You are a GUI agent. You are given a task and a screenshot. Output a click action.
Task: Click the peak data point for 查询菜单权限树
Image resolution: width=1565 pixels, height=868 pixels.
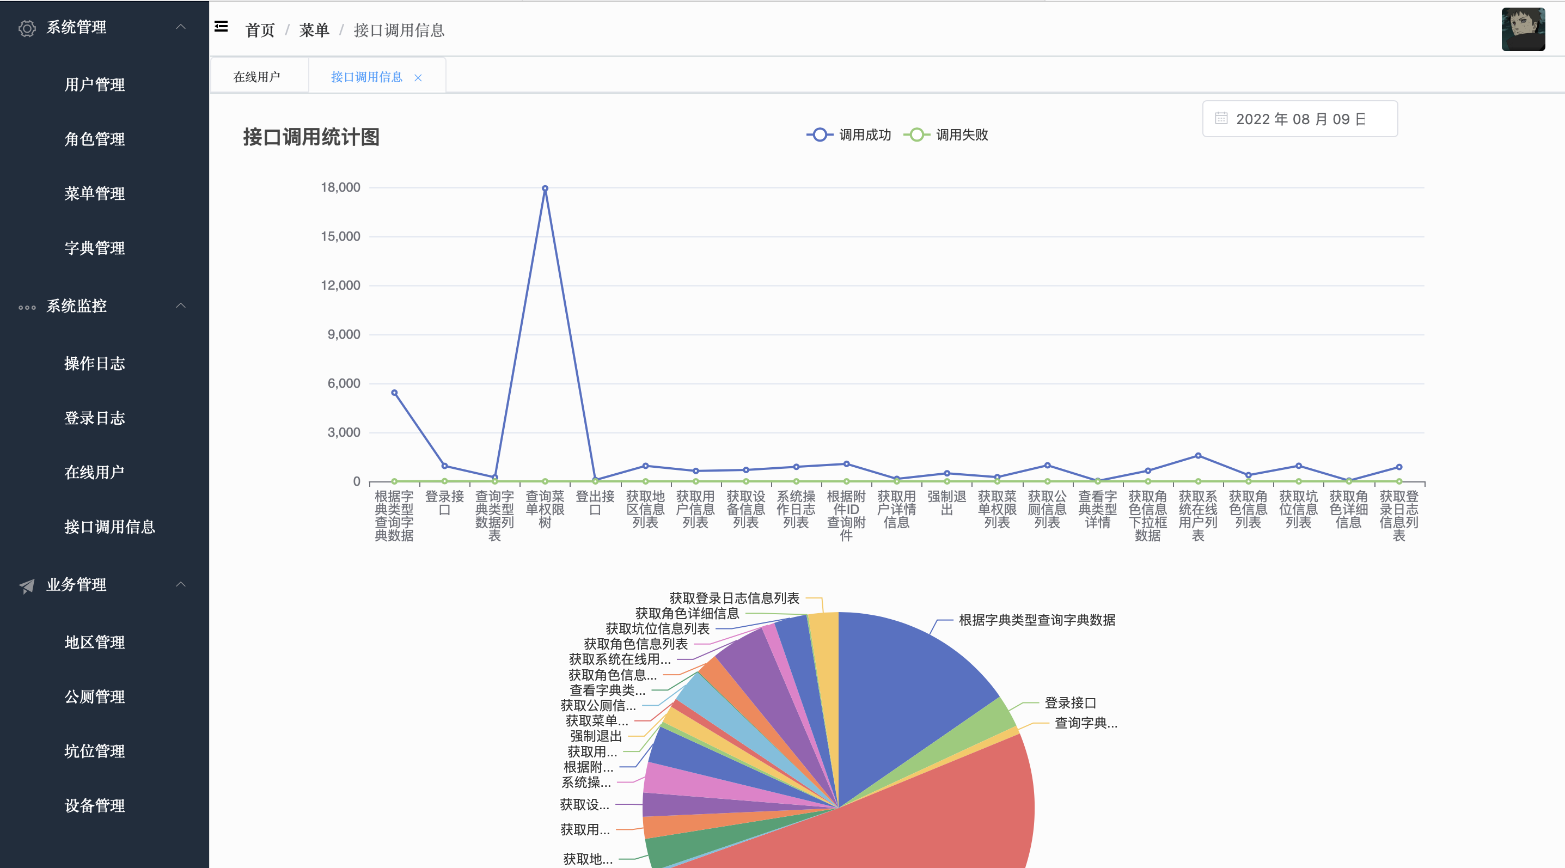point(545,188)
